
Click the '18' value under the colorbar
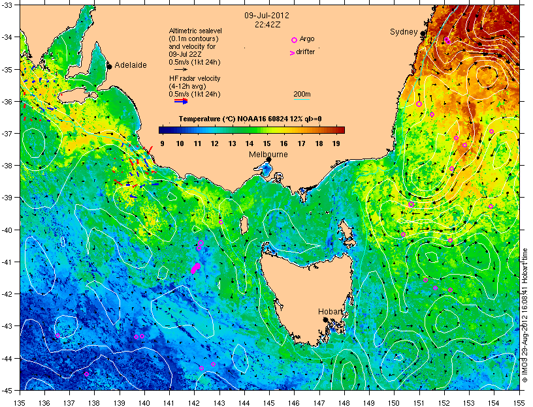pyautogui.click(x=319, y=143)
